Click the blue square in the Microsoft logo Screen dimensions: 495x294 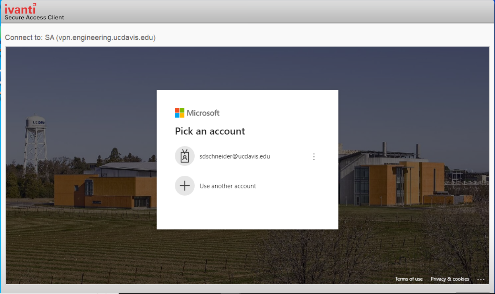pos(176,115)
